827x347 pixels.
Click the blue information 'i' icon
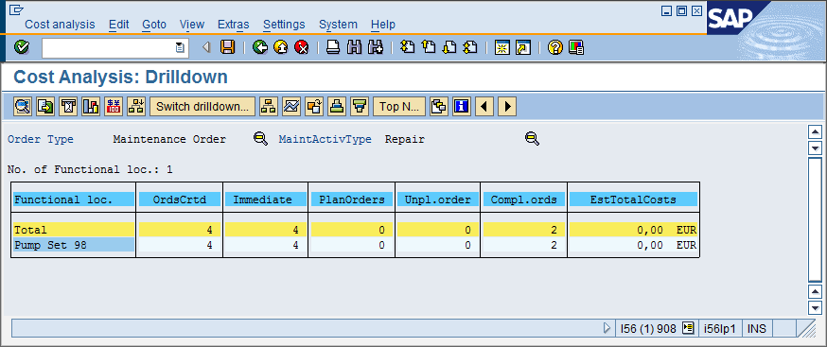[462, 107]
